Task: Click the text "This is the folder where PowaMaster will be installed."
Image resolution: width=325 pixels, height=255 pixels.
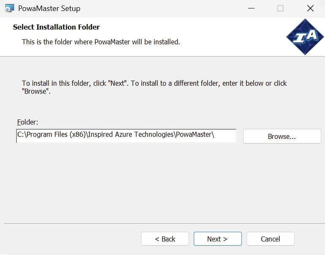Action: click(x=101, y=42)
